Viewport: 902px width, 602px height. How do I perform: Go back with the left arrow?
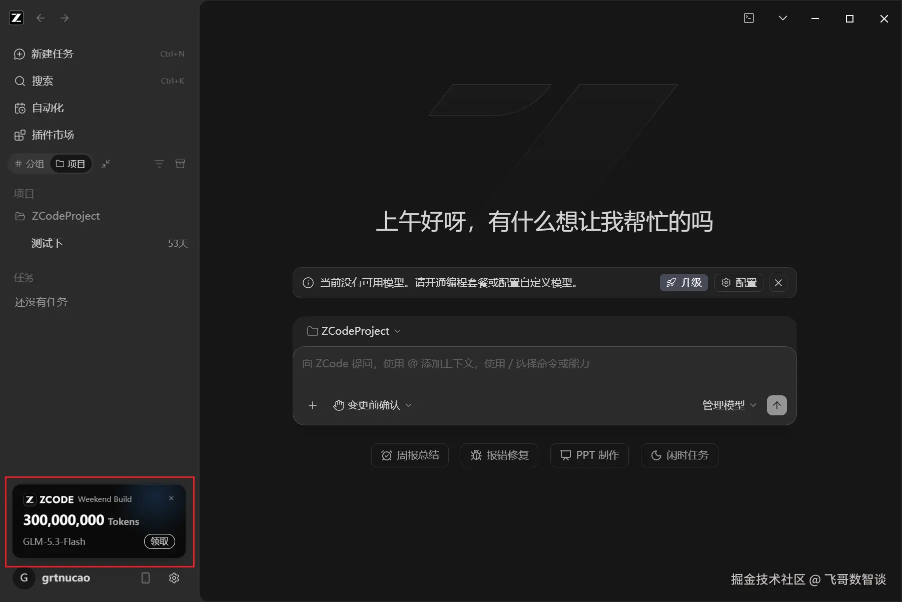point(41,18)
